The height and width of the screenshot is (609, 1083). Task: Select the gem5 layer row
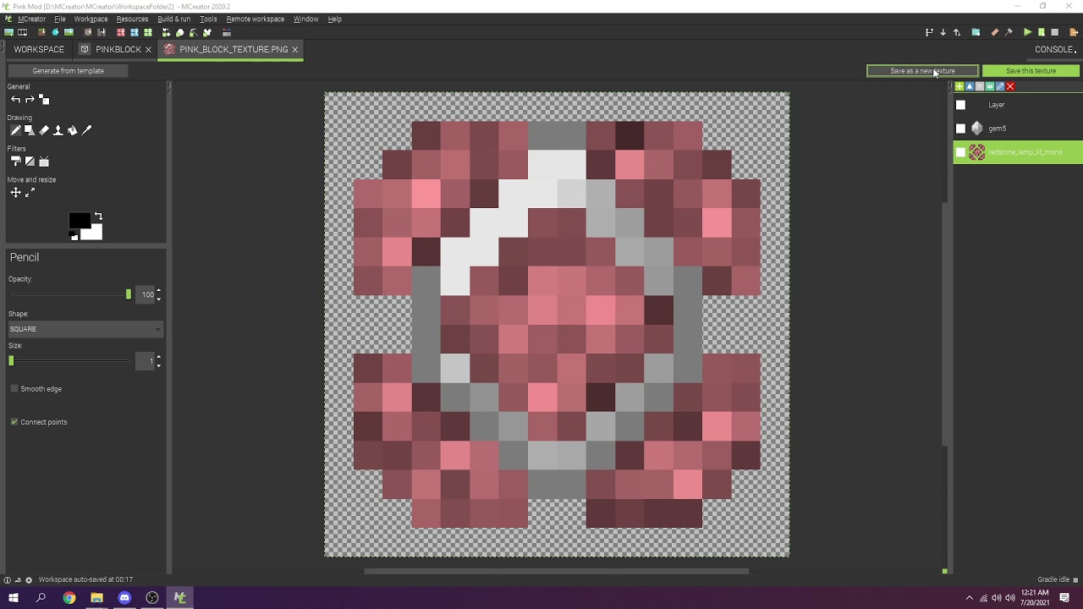pyautogui.click(x=1017, y=129)
